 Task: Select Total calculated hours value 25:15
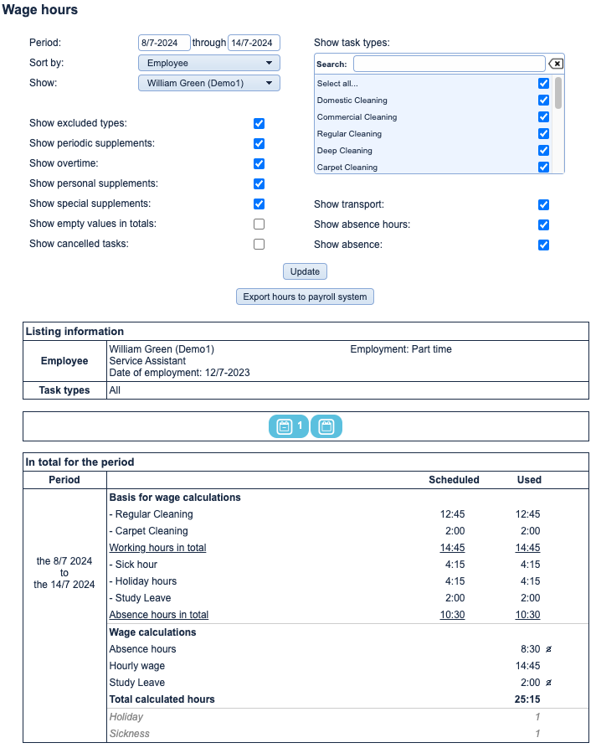pos(527,699)
